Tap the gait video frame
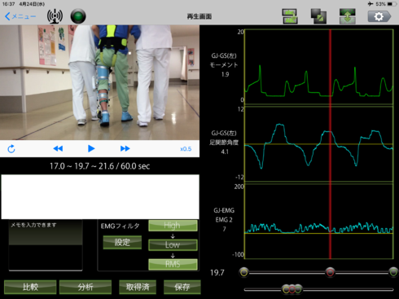Screen dimensions: 399x299 pyautogui.click(x=99, y=82)
